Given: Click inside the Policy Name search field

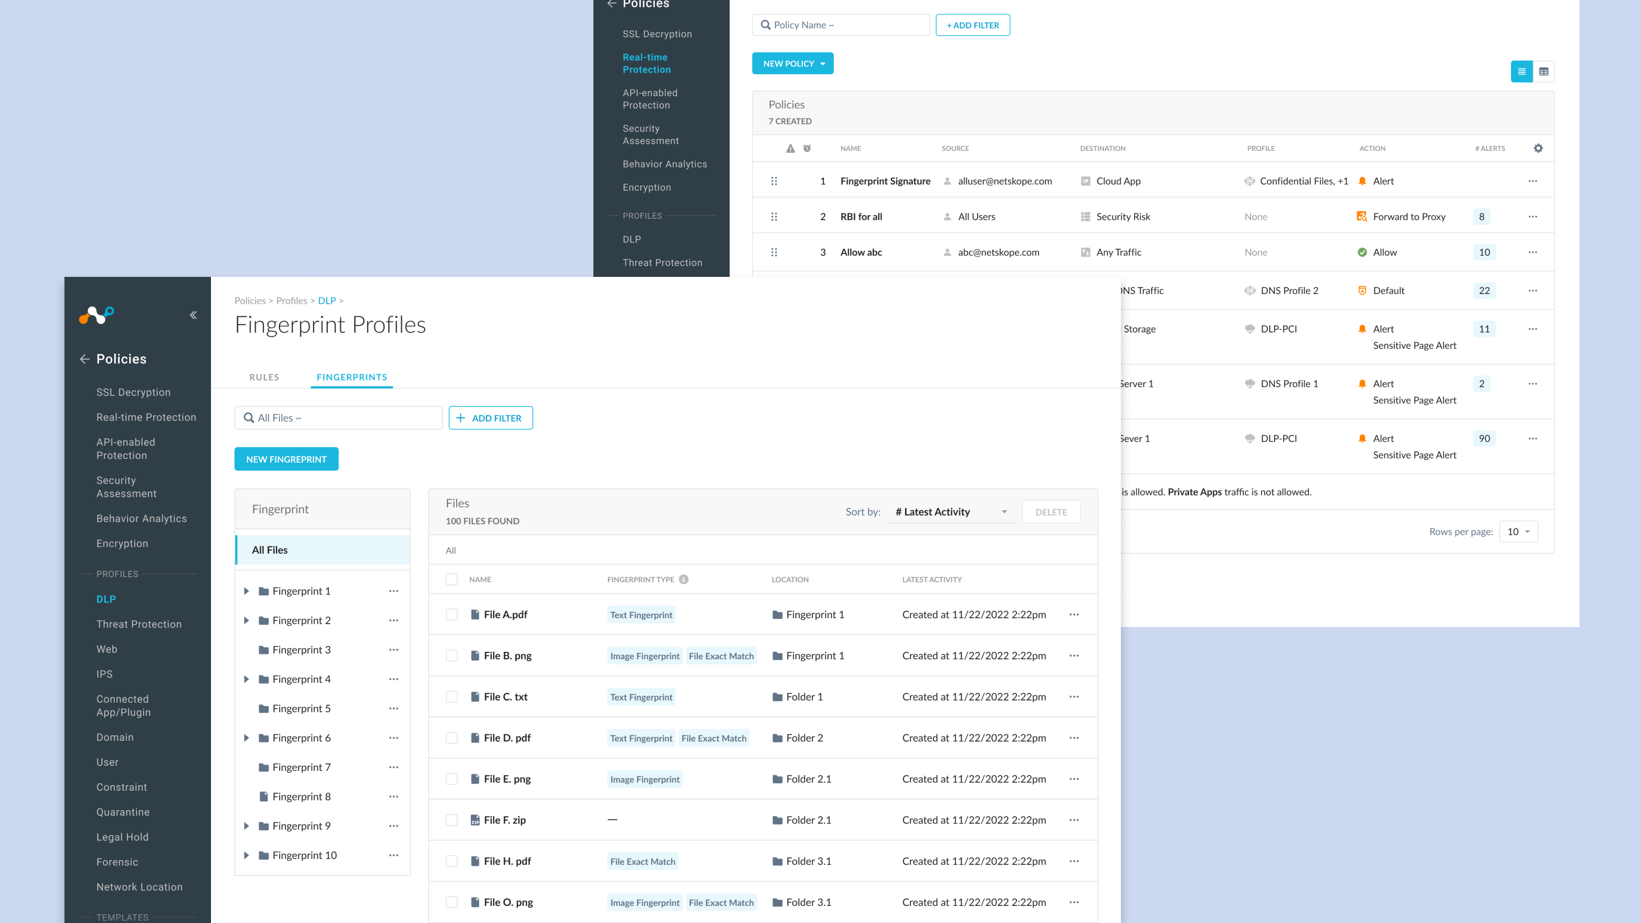Looking at the screenshot, I should (x=841, y=25).
